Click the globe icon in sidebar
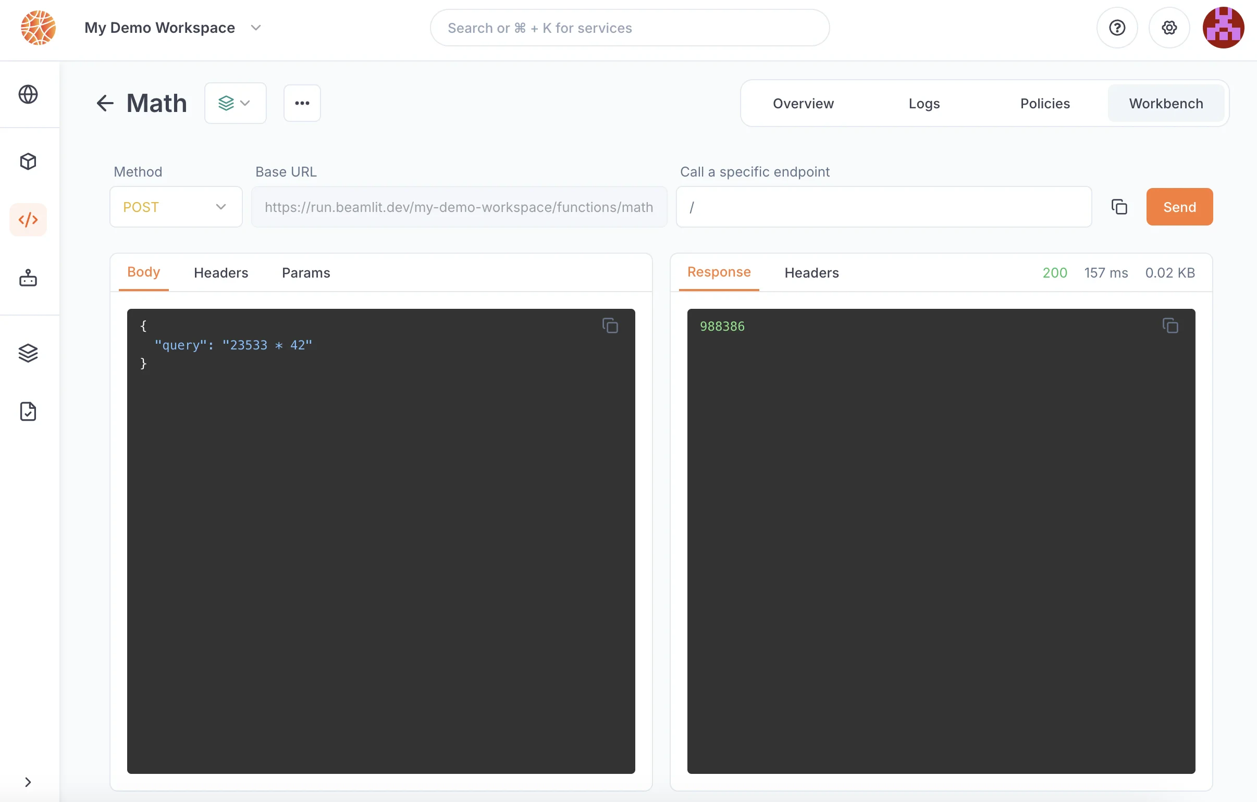 [x=28, y=94]
